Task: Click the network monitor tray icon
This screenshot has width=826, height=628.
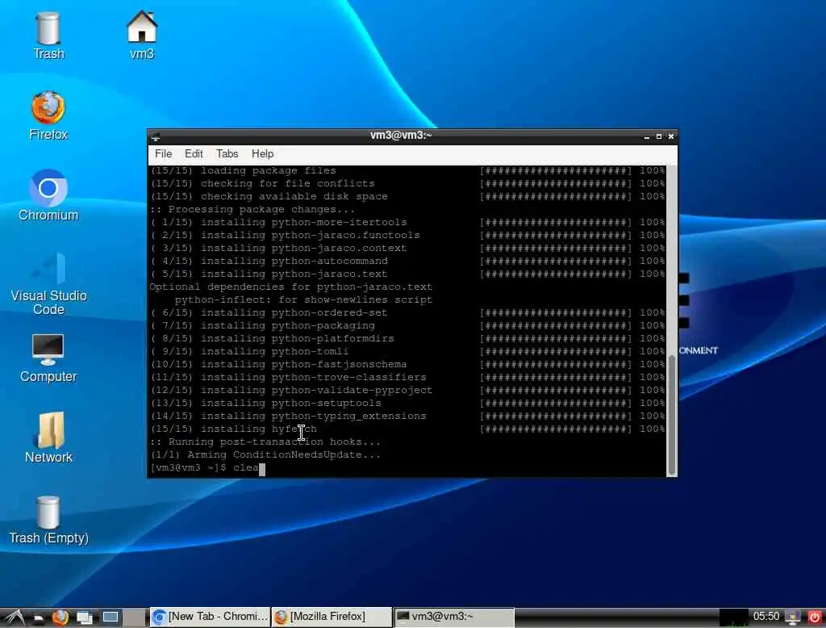Action: pyautogui.click(x=792, y=617)
